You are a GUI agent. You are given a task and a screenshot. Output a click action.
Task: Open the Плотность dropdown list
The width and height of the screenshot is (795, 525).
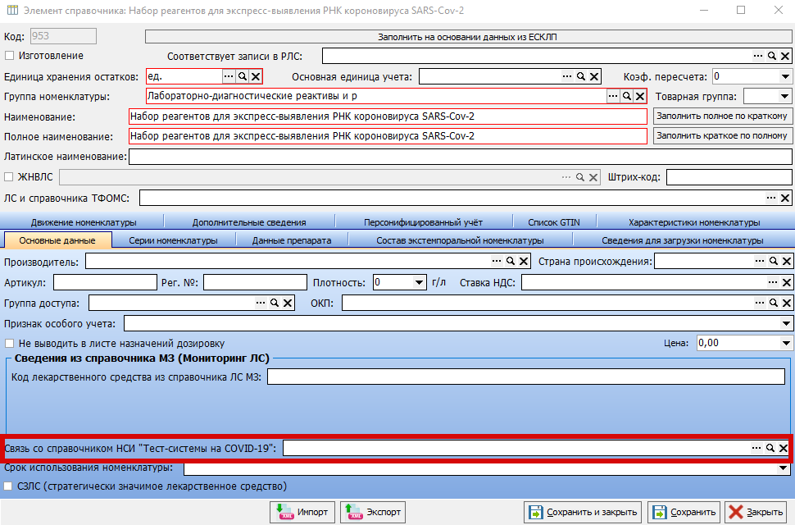point(420,282)
